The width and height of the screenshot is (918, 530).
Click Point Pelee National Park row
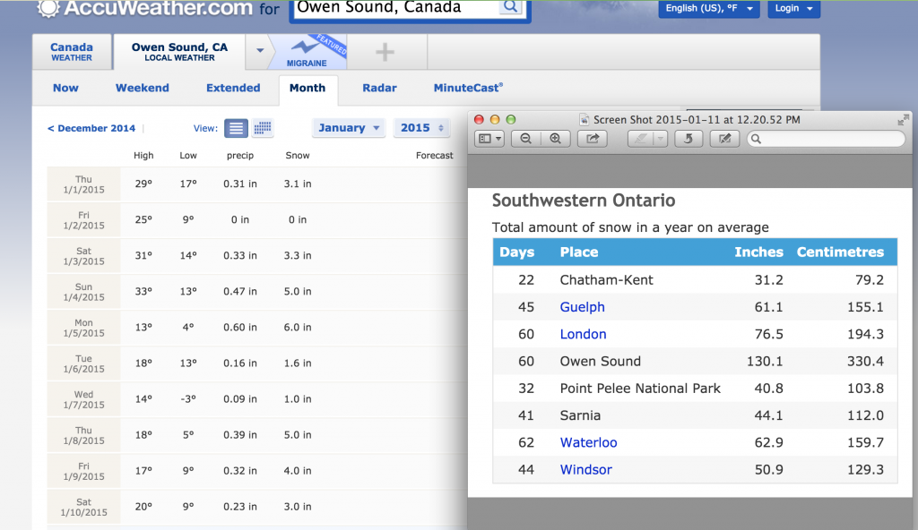[x=695, y=389]
